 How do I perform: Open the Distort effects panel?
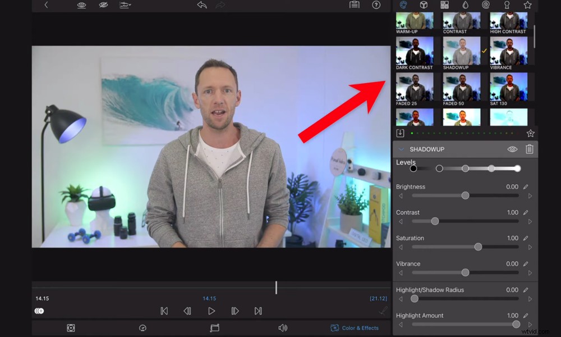[x=485, y=5]
